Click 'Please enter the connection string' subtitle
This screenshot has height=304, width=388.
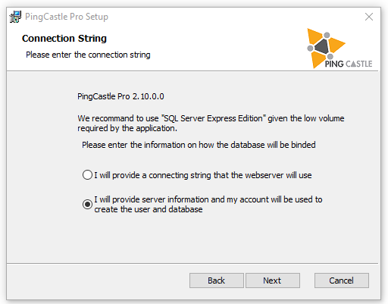pos(88,55)
